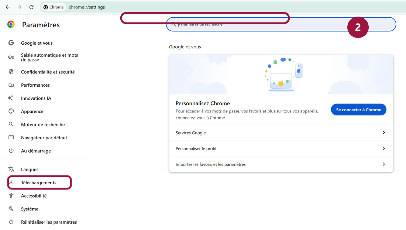406x230 pixels.
Task: Click the Personnalisez Chrome heading
Action: click(203, 103)
